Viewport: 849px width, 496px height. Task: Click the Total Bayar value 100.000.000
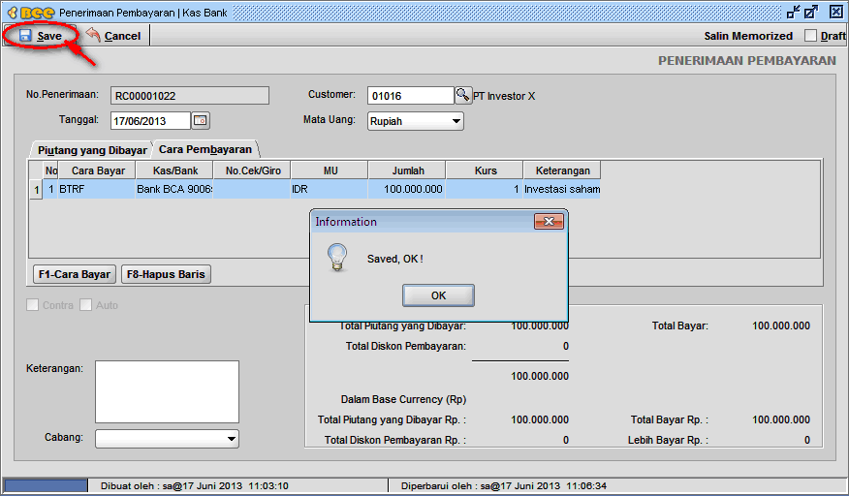[x=781, y=325]
